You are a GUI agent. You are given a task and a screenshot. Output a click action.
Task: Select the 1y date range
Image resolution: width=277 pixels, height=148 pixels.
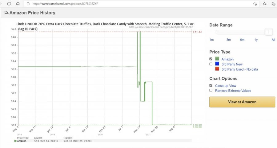coord(256,40)
